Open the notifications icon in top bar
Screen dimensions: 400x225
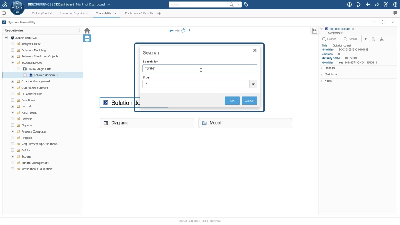(359, 5)
